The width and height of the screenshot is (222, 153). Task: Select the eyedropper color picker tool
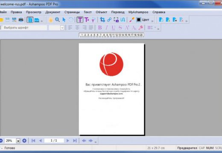coord(132,20)
